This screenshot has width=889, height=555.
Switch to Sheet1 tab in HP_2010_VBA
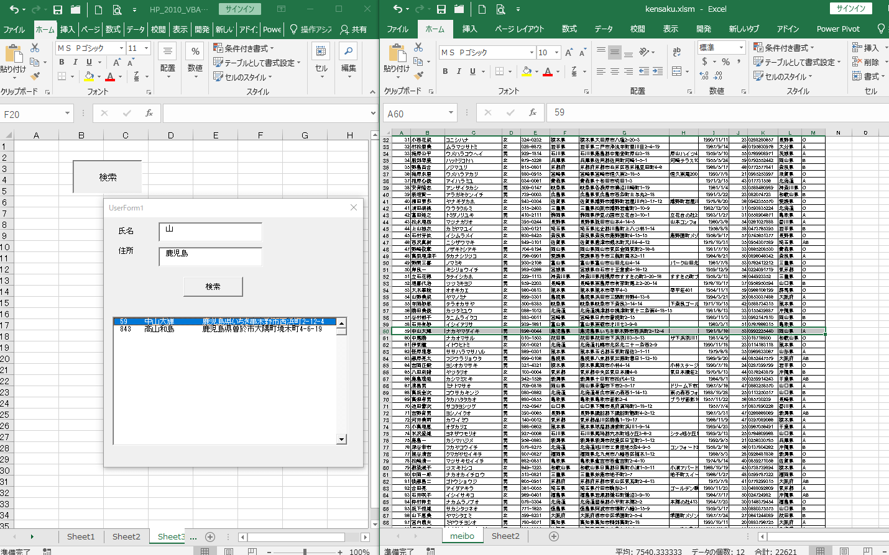coord(81,536)
